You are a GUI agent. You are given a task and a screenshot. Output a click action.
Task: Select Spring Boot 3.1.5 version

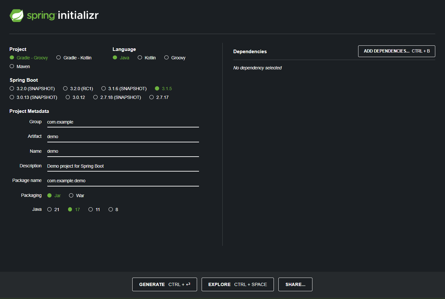[x=163, y=89]
